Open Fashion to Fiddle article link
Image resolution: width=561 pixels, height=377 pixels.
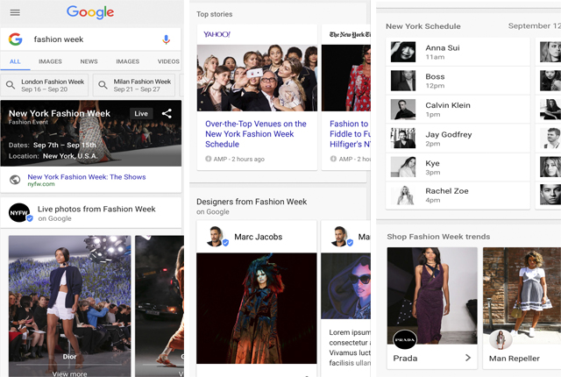pos(350,134)
